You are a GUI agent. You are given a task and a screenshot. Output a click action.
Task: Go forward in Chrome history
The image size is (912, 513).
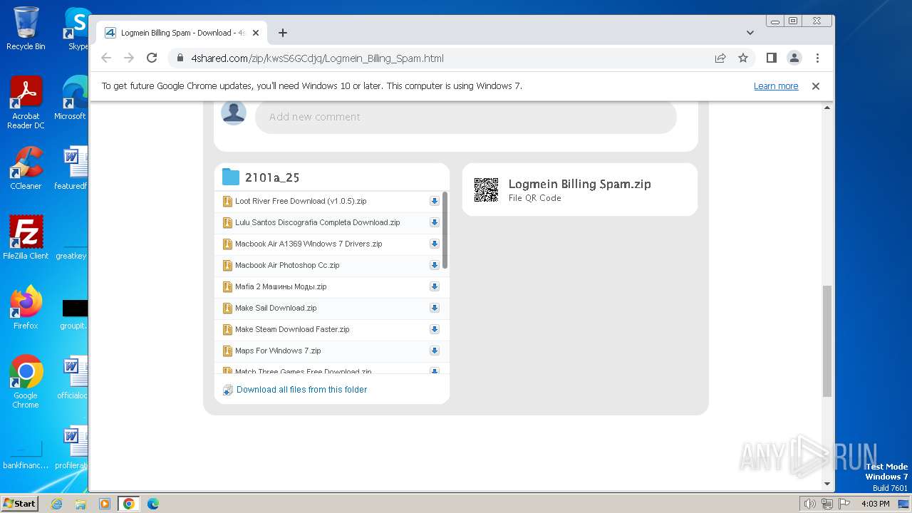(129, 58)
